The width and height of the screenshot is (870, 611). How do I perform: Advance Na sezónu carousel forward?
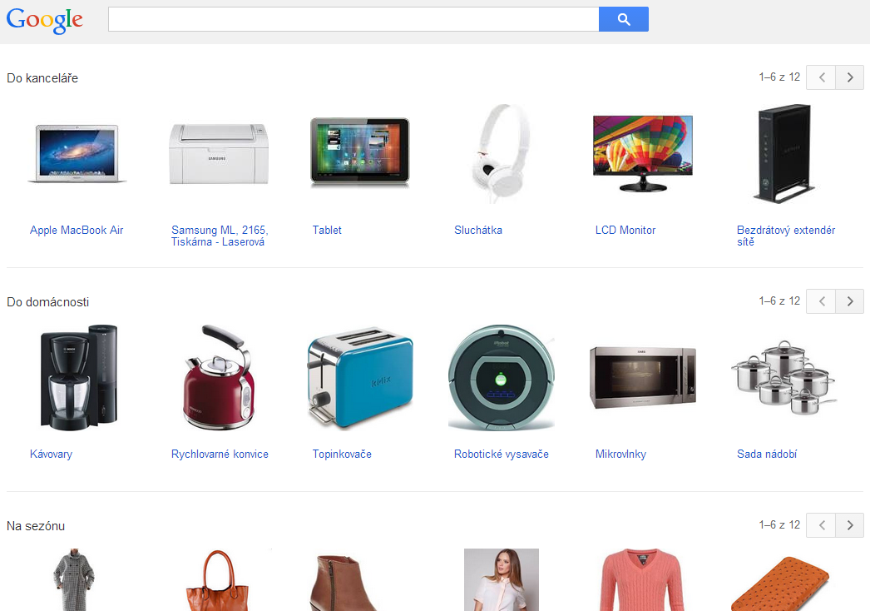click(x=849, y=525)
